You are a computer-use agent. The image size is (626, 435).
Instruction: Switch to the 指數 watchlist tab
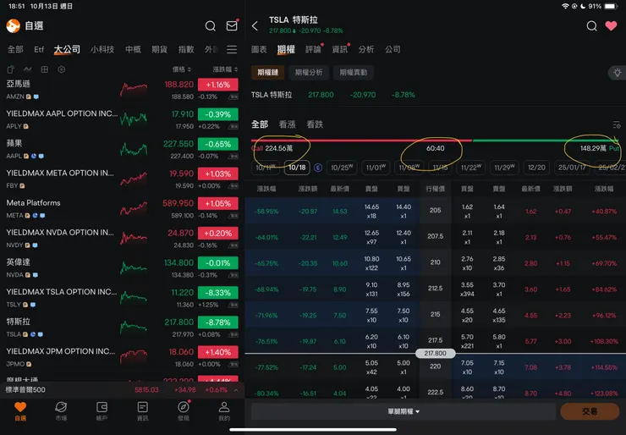[186, 50]
